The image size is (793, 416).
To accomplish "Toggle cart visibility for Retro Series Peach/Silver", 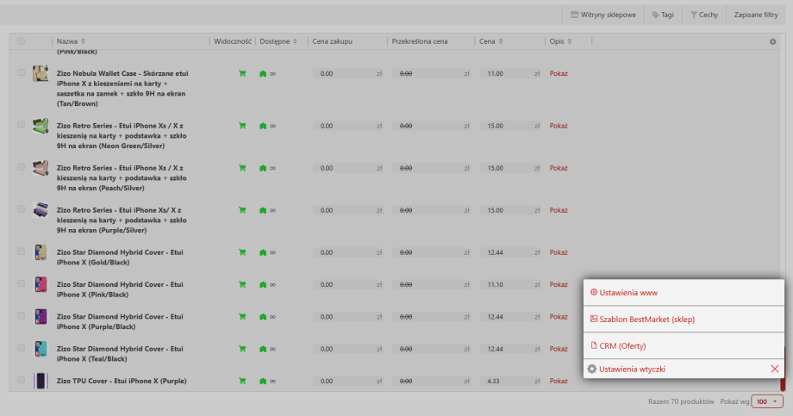I will click(242, 168).
